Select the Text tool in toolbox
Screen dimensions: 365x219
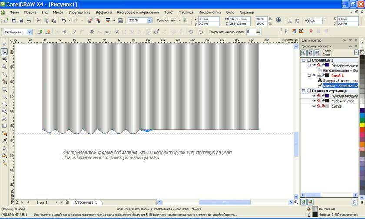pos(4,118)
